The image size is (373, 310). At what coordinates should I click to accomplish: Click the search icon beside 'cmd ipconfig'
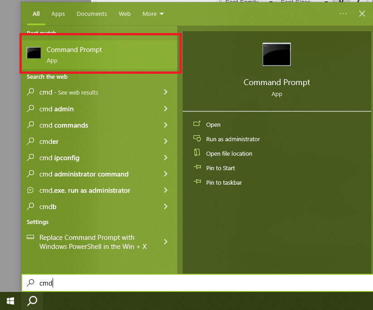coord(30,157)
